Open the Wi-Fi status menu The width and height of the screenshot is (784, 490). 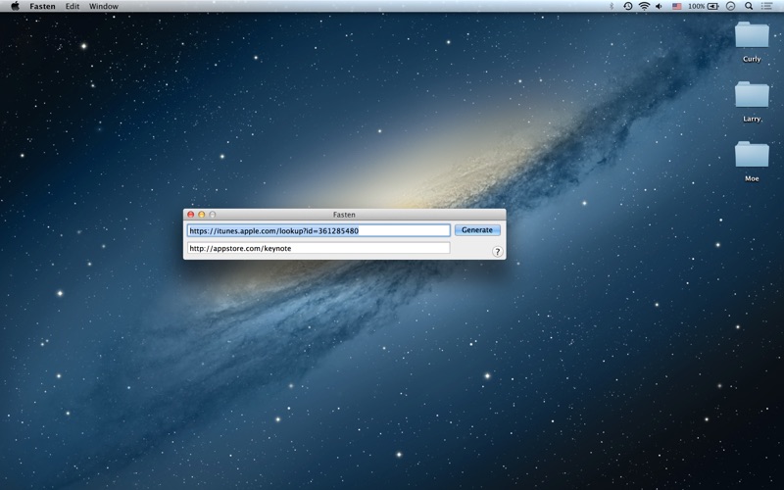click(645, 6)
